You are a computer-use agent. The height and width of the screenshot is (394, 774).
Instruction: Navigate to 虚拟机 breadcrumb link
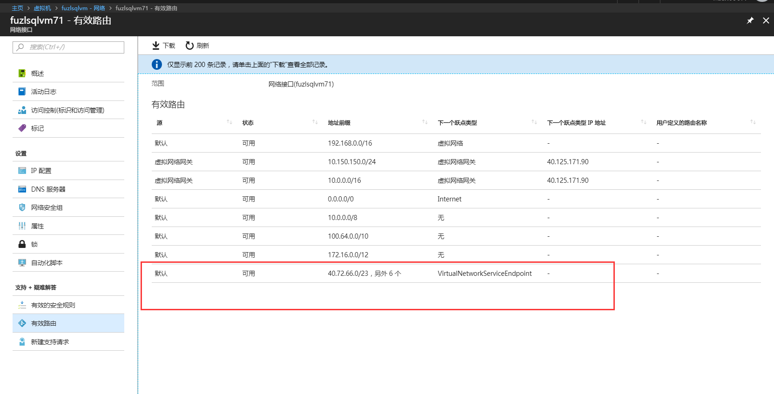coord(42,8)
